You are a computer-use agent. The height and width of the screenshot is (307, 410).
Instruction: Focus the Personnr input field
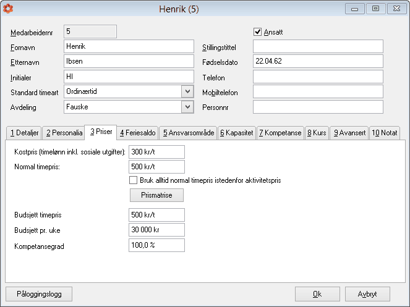[318, 107]
